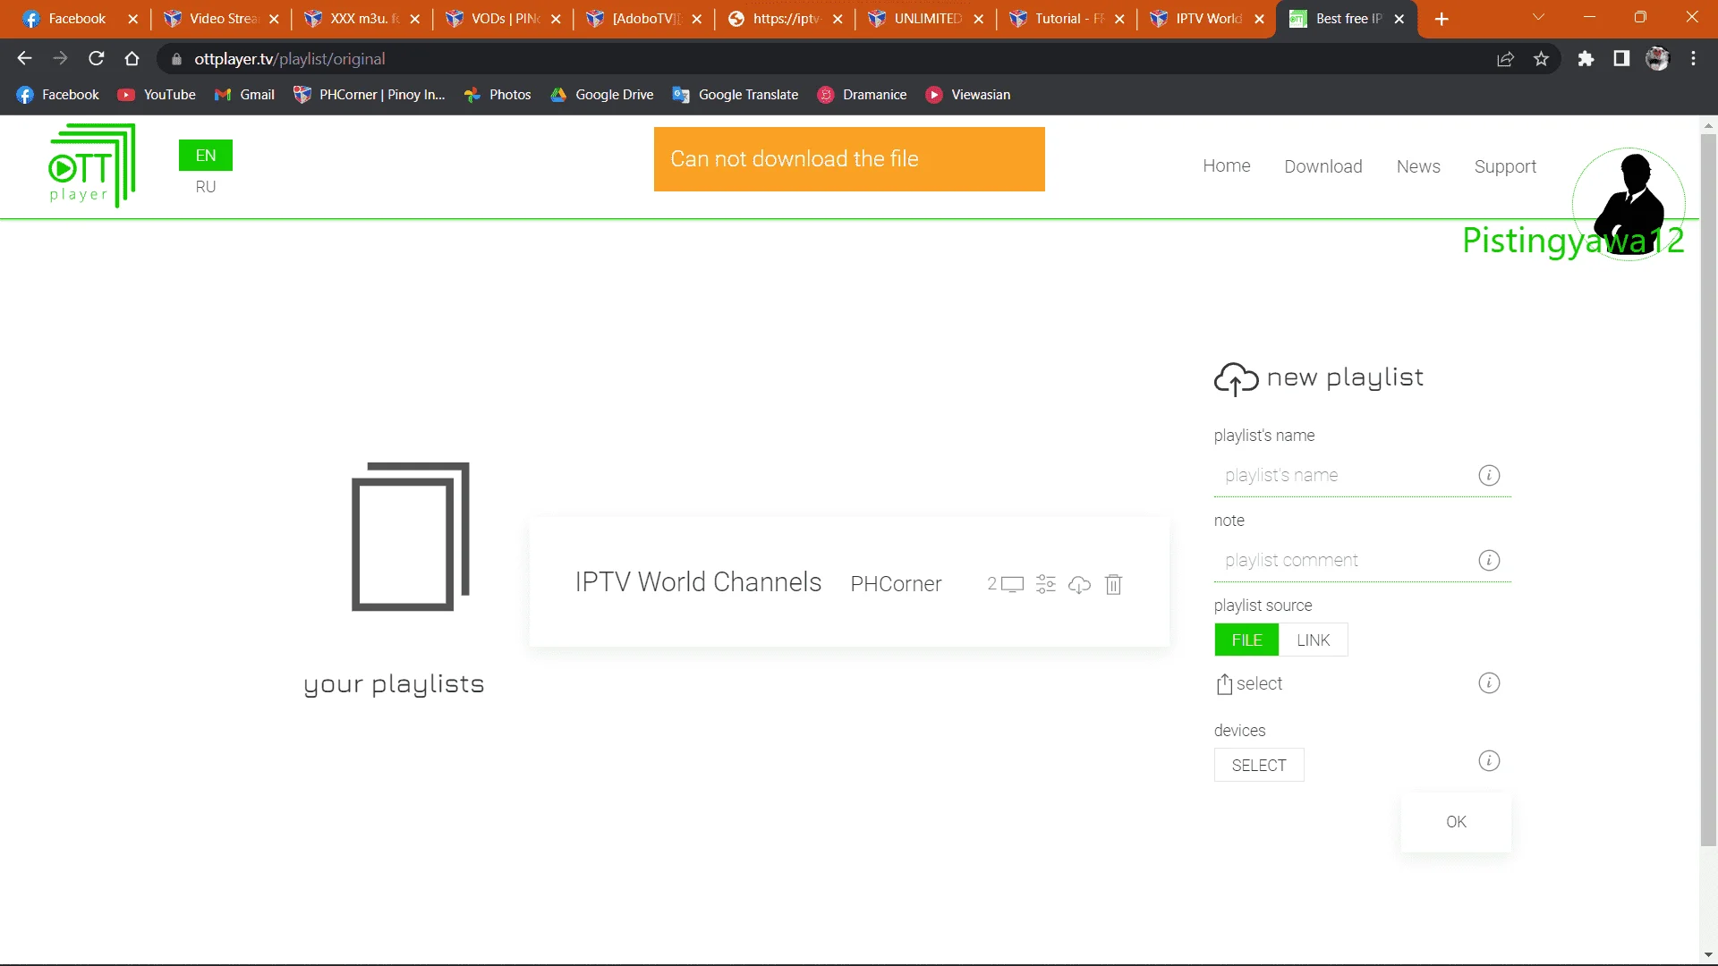Bookmark this page with the star icon
The width and height of the screenshot is (1718, 966).
pyautogui.click(x=1541, y=59)
